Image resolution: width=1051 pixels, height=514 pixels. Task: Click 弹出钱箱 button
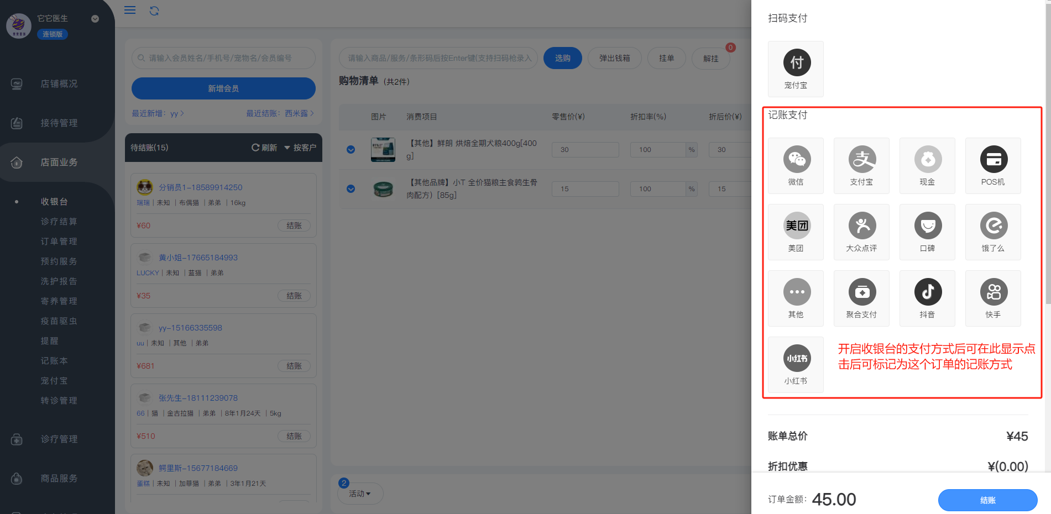[x=615, y=58]
